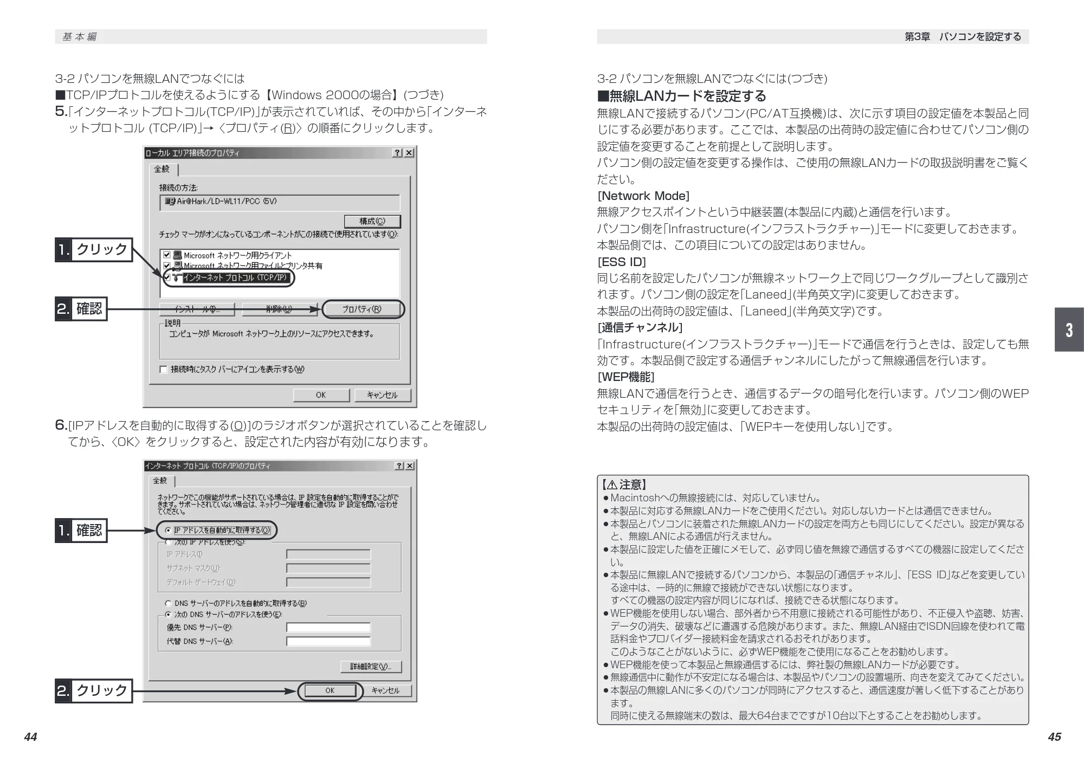Click OK in TCP/IPのプロパティ dialog
The width and height of the screenshot is (1084, 769).
tap(330, 690)
